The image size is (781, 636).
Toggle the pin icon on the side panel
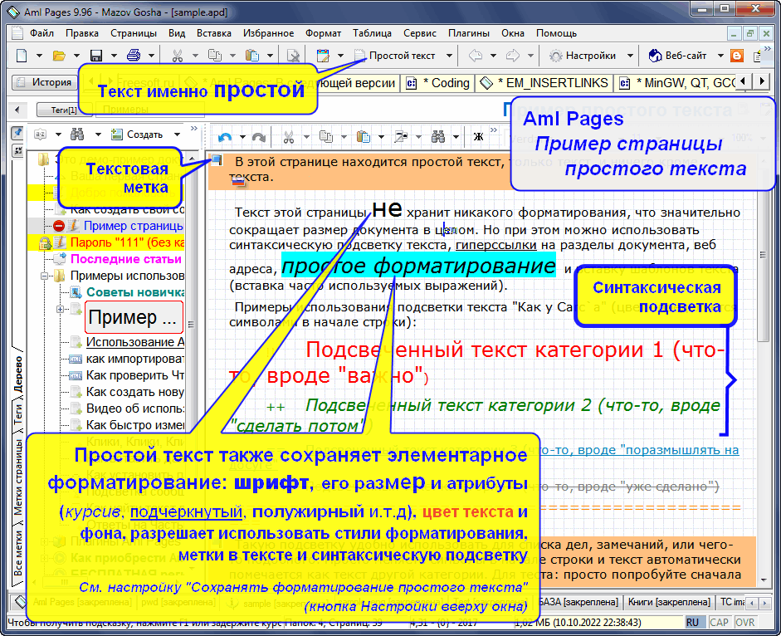(x=17, y=133)
